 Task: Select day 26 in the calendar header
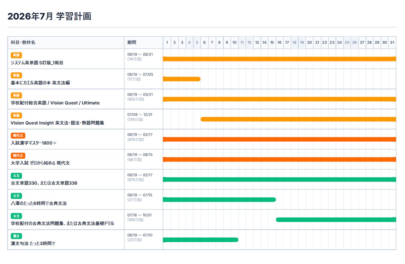[355, 43]
